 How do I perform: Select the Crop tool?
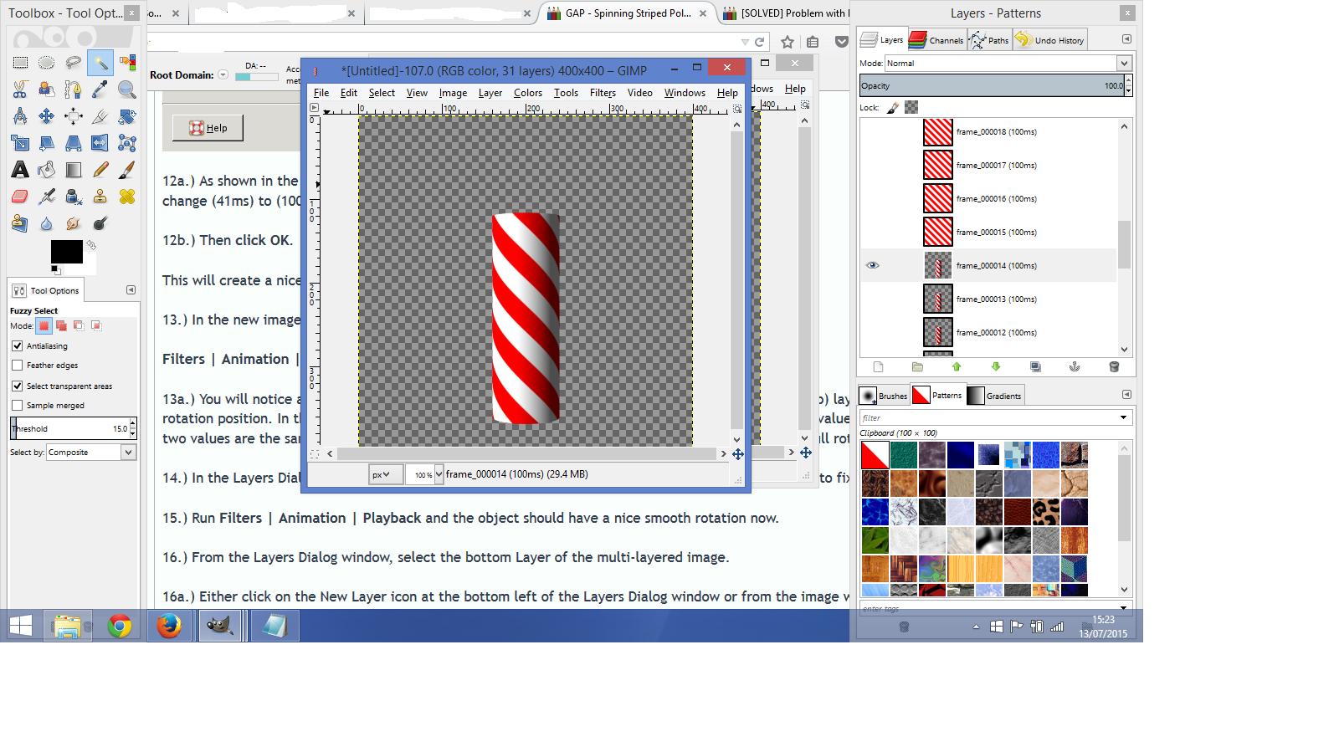100,116
